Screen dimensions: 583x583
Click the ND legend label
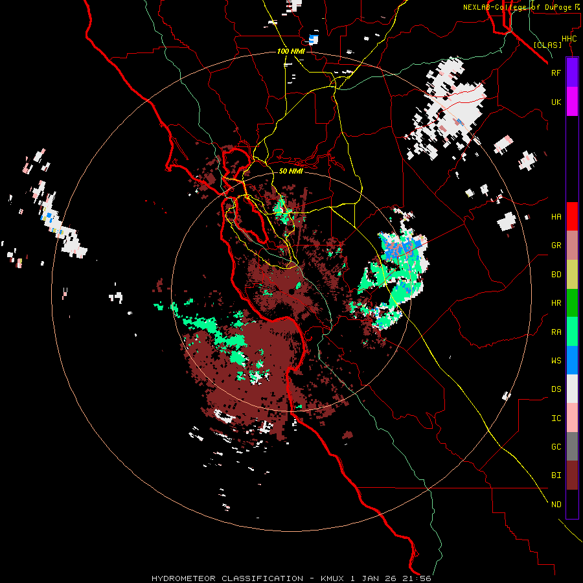pos(556,505)
